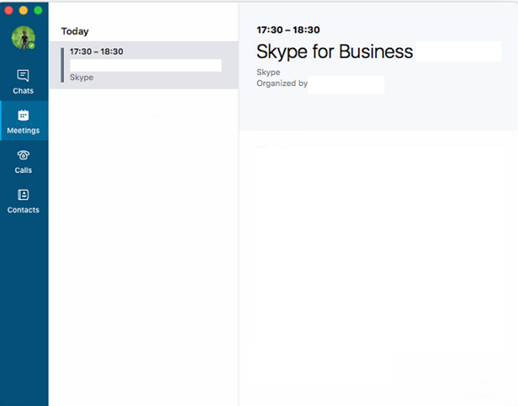The width and height of the screenshot is (518, 406).
Task: Open the Calls telephone icon
Action: pyautogui.click(x=23, y=155)
